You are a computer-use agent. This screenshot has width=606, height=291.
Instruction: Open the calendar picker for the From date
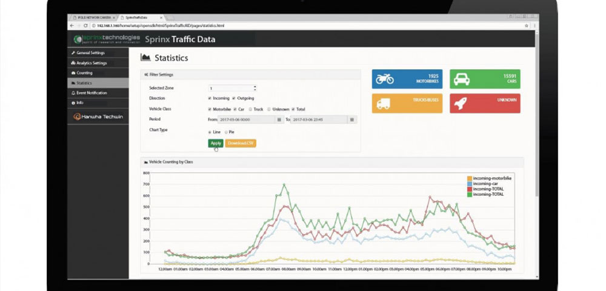point(279,120)
